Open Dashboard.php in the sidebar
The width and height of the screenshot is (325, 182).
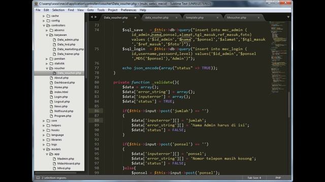pyautogui.click(x=64, y=82)
